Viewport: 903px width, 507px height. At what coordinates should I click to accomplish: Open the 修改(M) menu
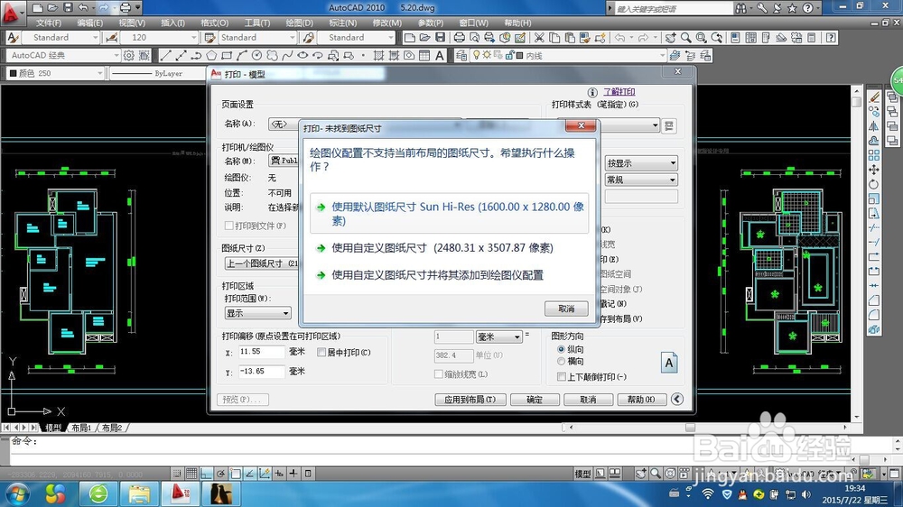point(387,23)
